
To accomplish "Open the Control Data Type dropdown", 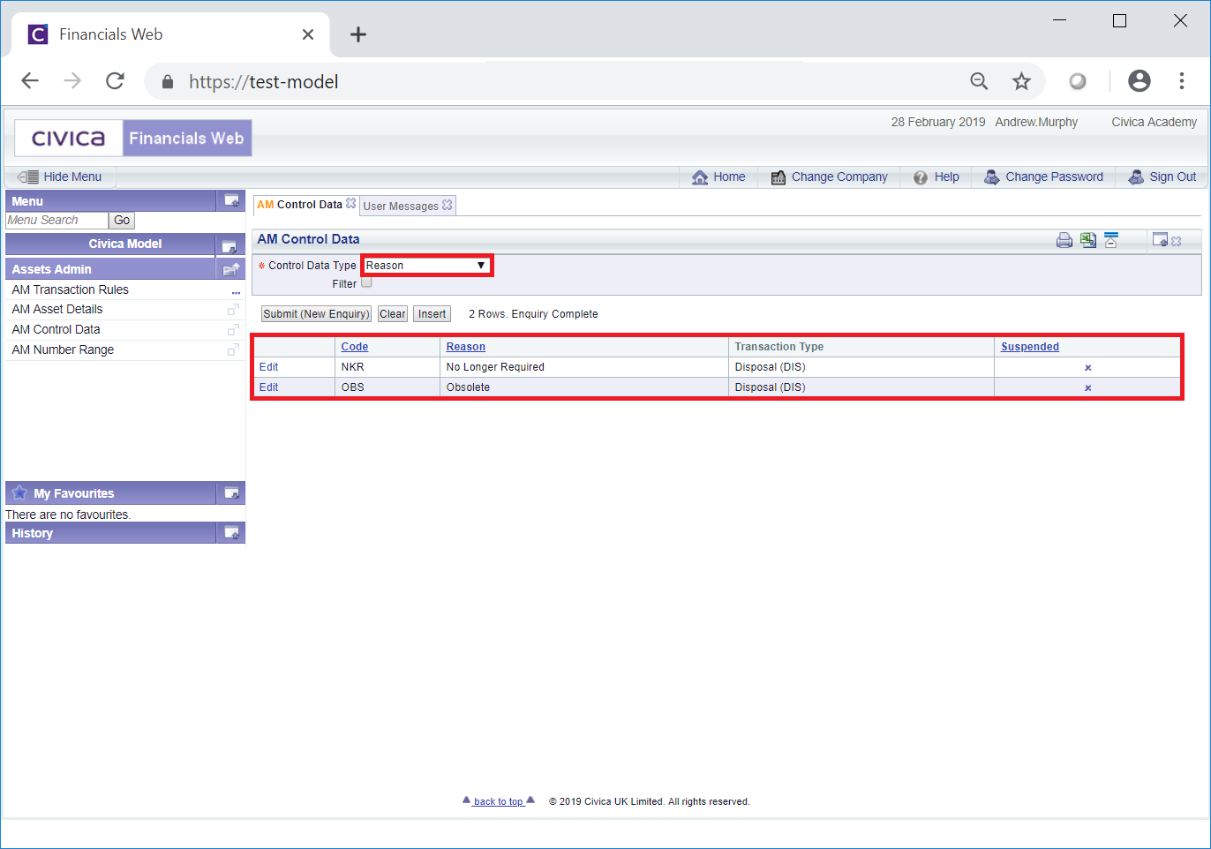I will [426, 266].
